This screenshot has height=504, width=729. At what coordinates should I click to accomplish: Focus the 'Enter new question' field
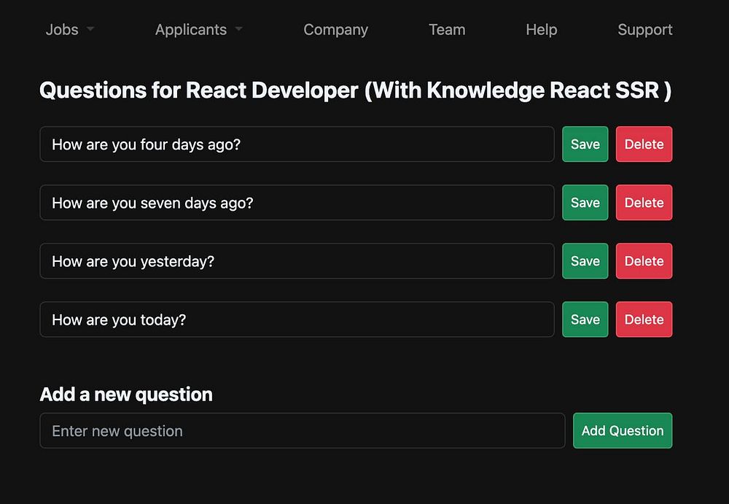pyautogui.click(x=302, y=431)
